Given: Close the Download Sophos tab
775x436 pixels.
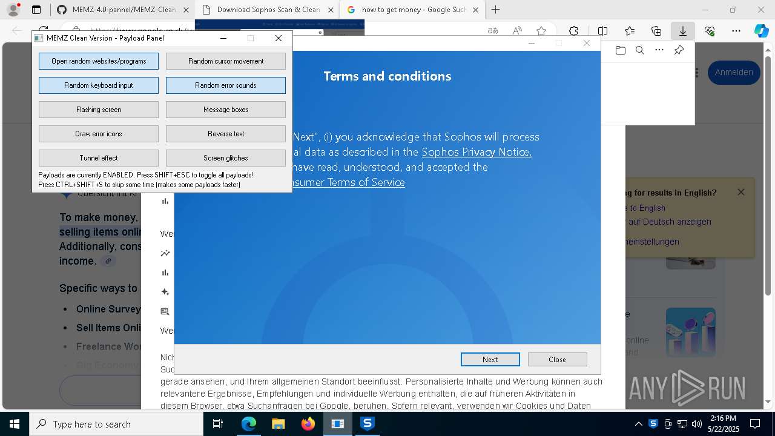Looking at the screenshot, I should point(330,10).
